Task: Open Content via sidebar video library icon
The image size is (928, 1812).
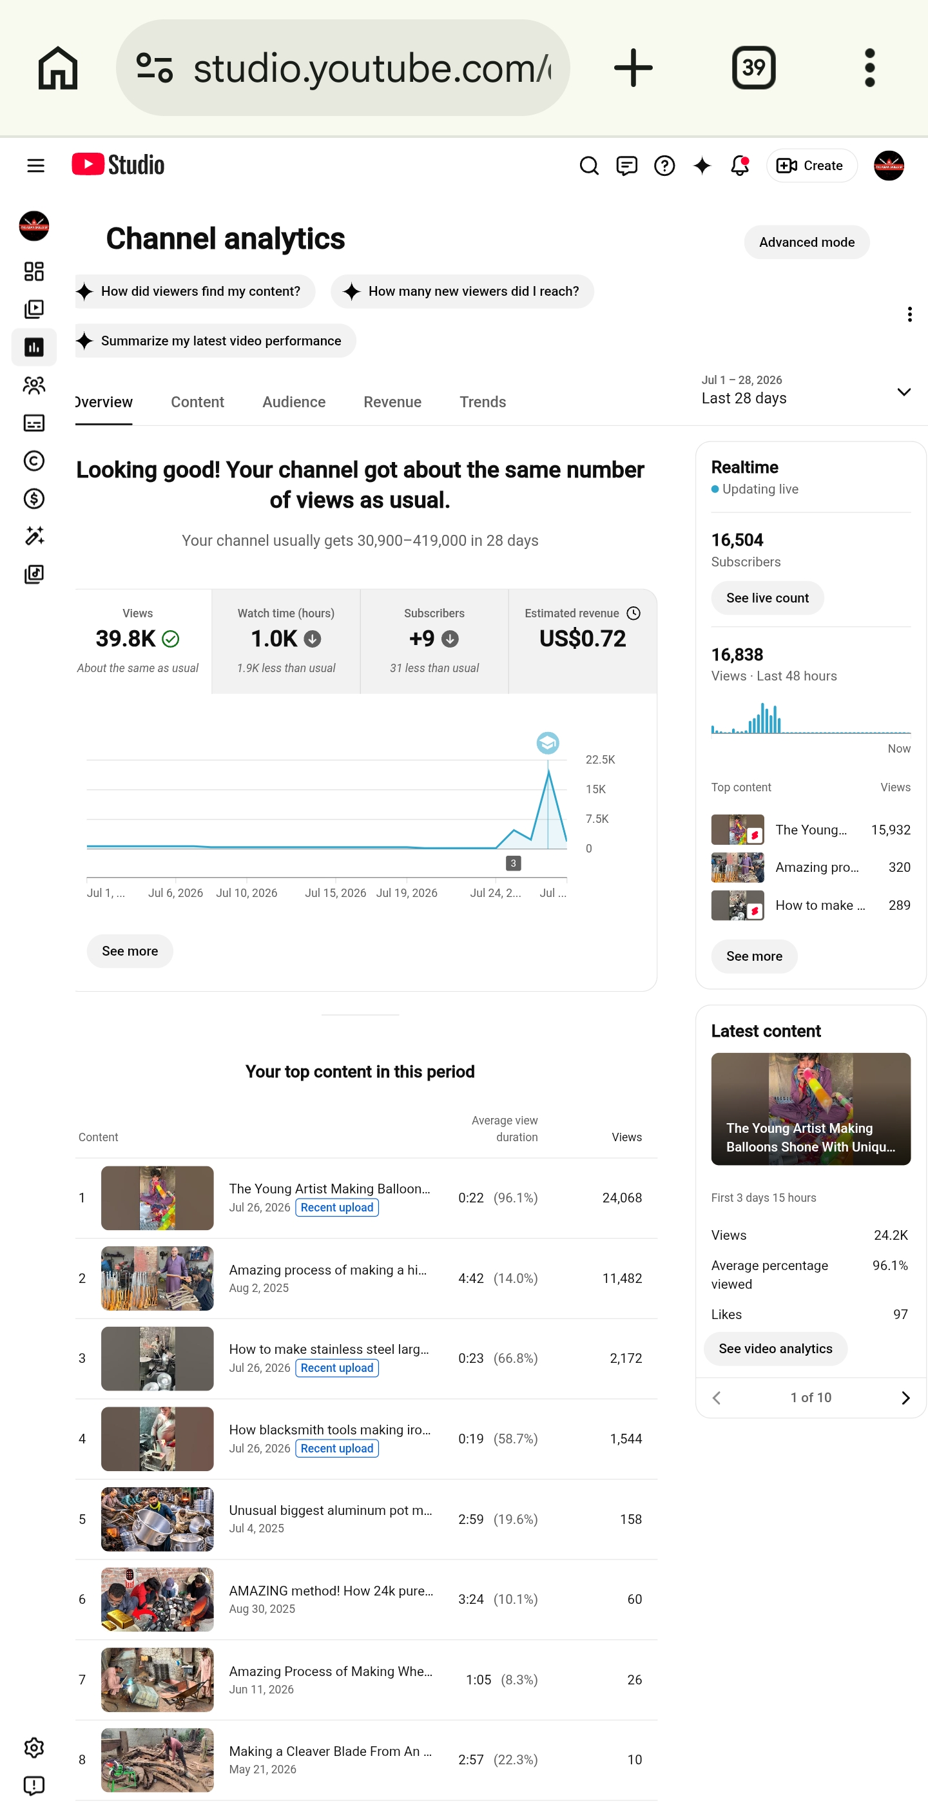Action: 34,309
